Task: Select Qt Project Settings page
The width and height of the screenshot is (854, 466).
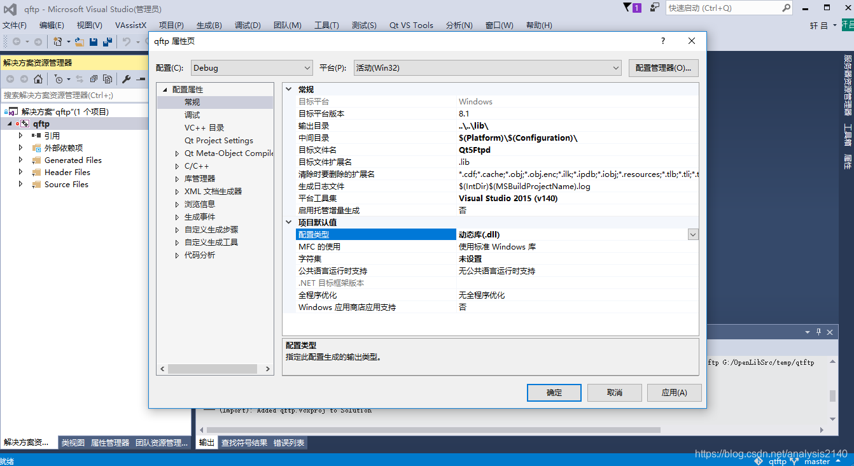Action: [x=219, y=140]
